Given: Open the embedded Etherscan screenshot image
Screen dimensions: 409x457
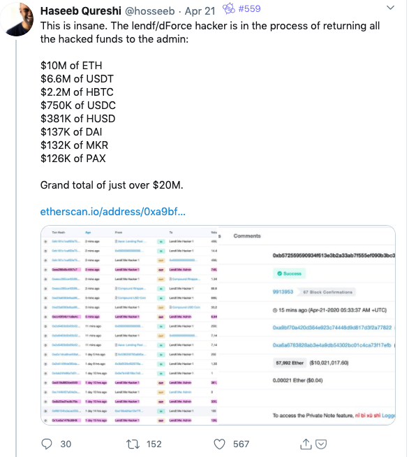Looking at the screenshot, I should (218, 325).
